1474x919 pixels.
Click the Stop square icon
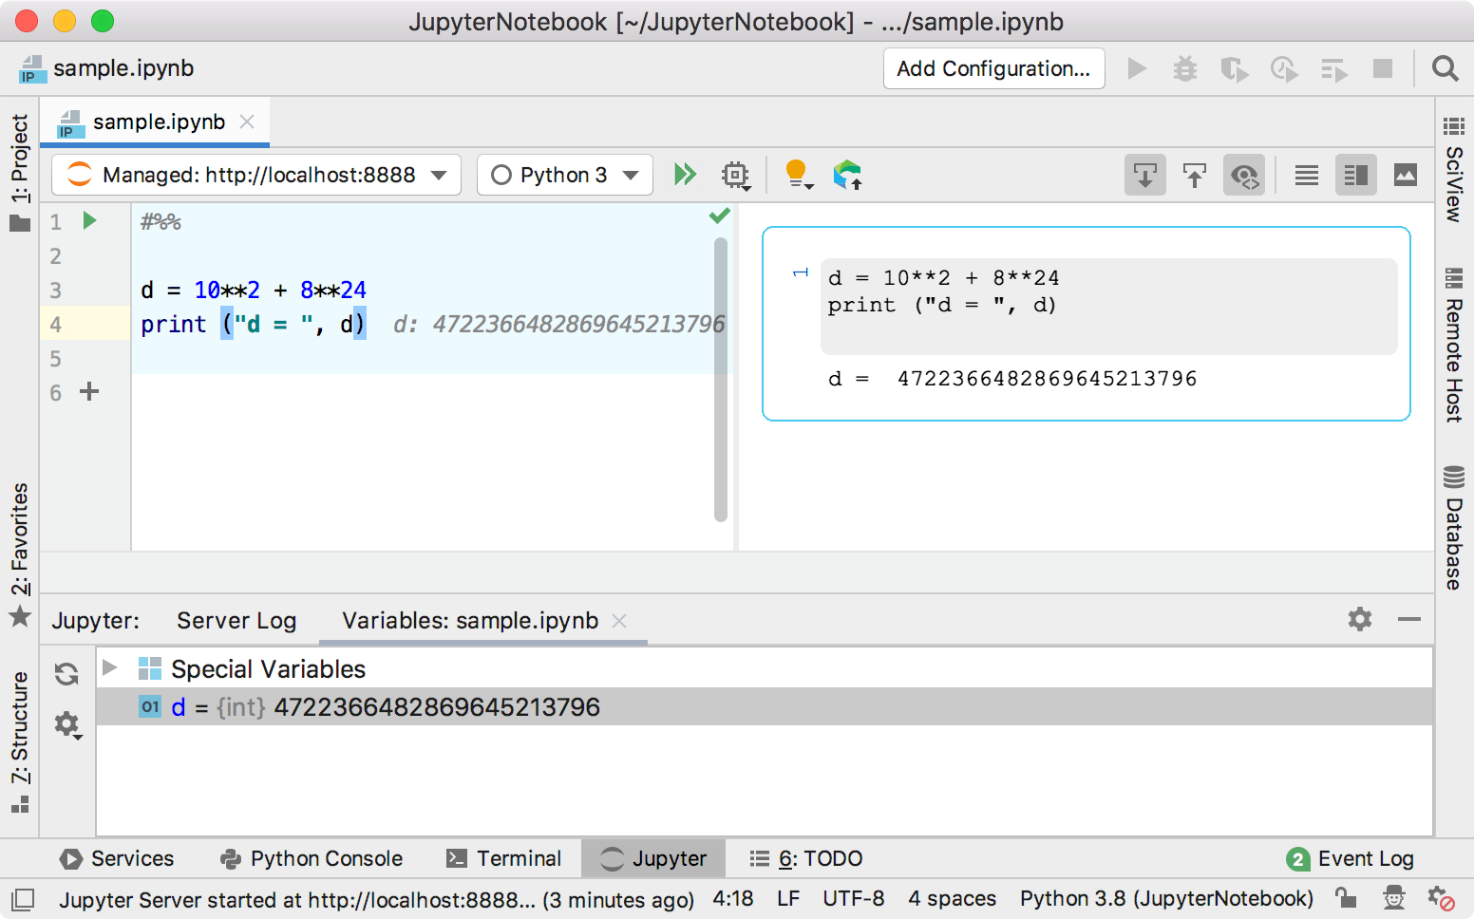pyautogui.click(x=1383, y=68)
